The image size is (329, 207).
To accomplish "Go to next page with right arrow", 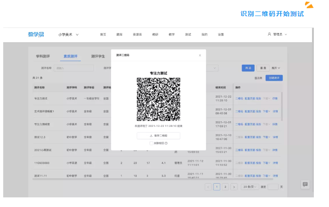I will 234,187.
